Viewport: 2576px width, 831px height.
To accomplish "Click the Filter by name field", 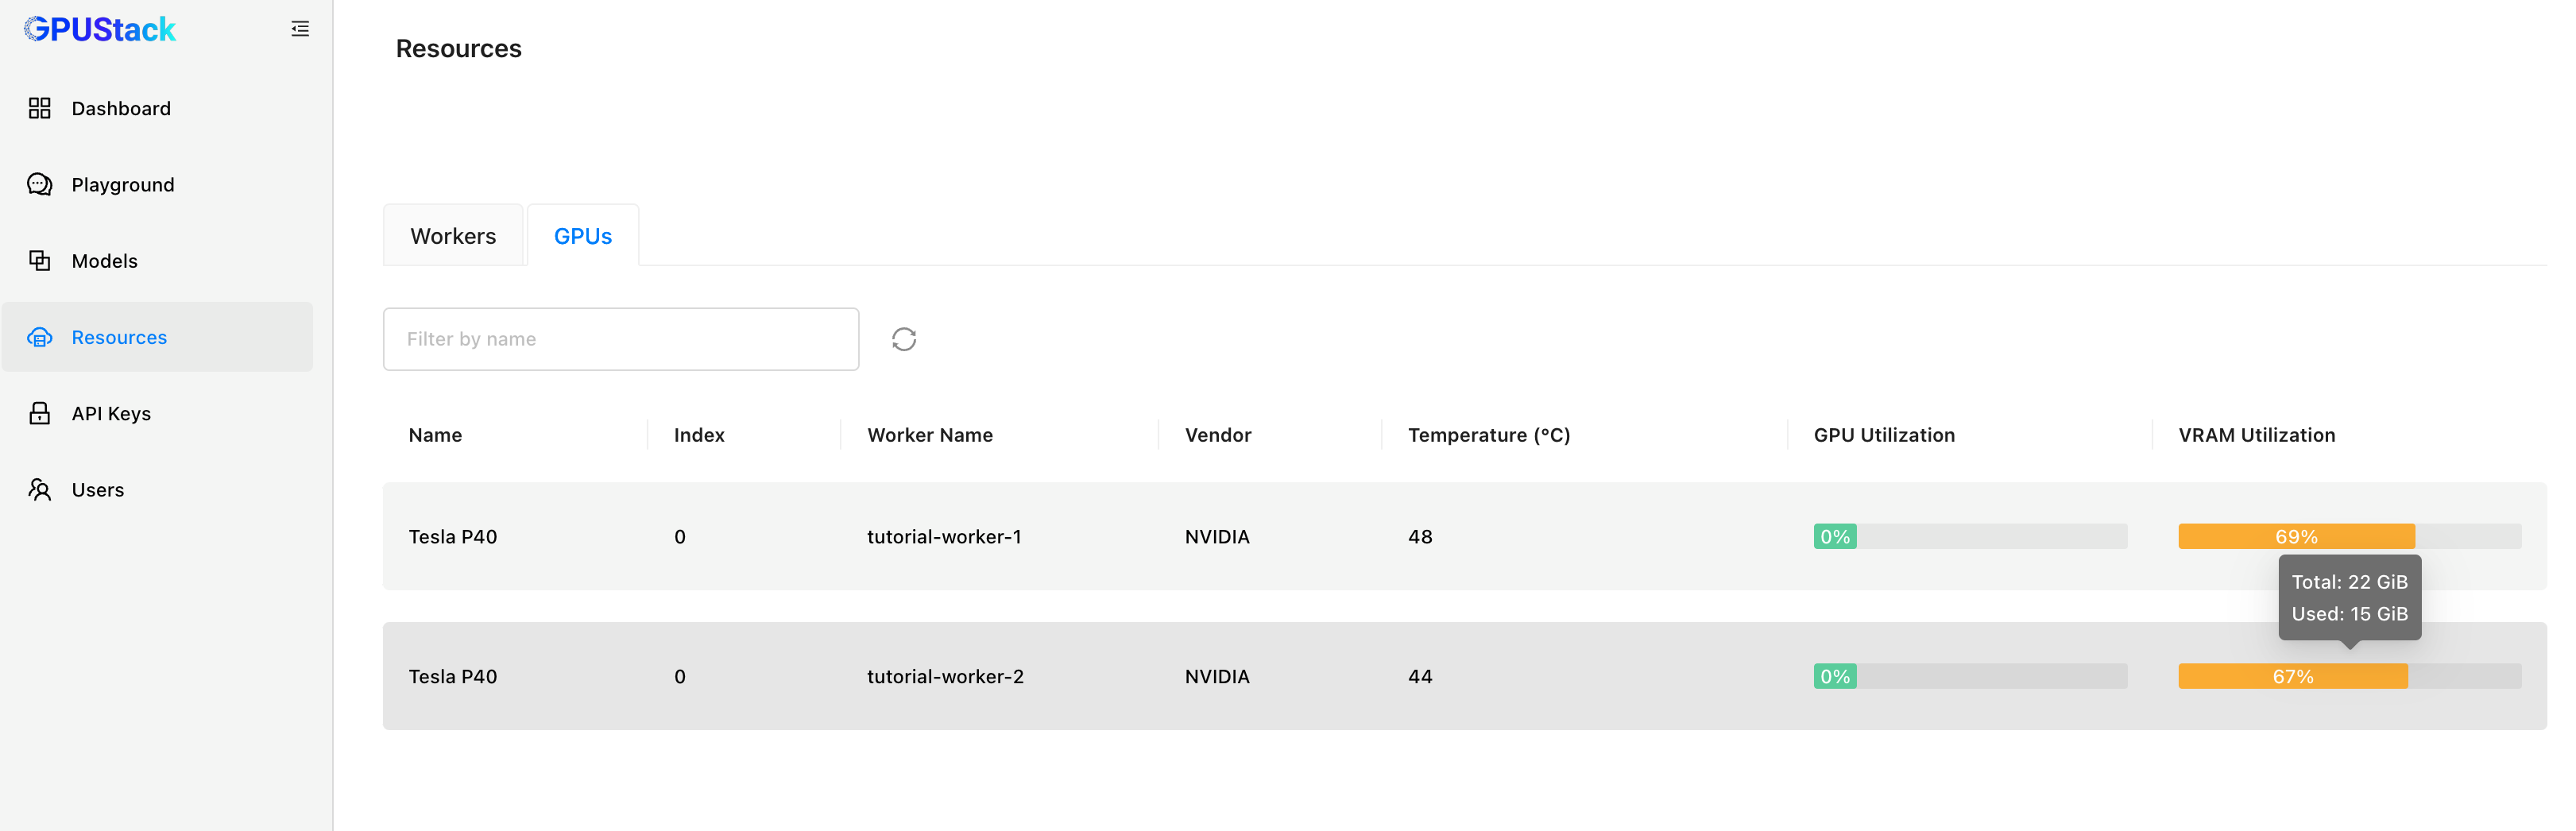I will (621, 339).
